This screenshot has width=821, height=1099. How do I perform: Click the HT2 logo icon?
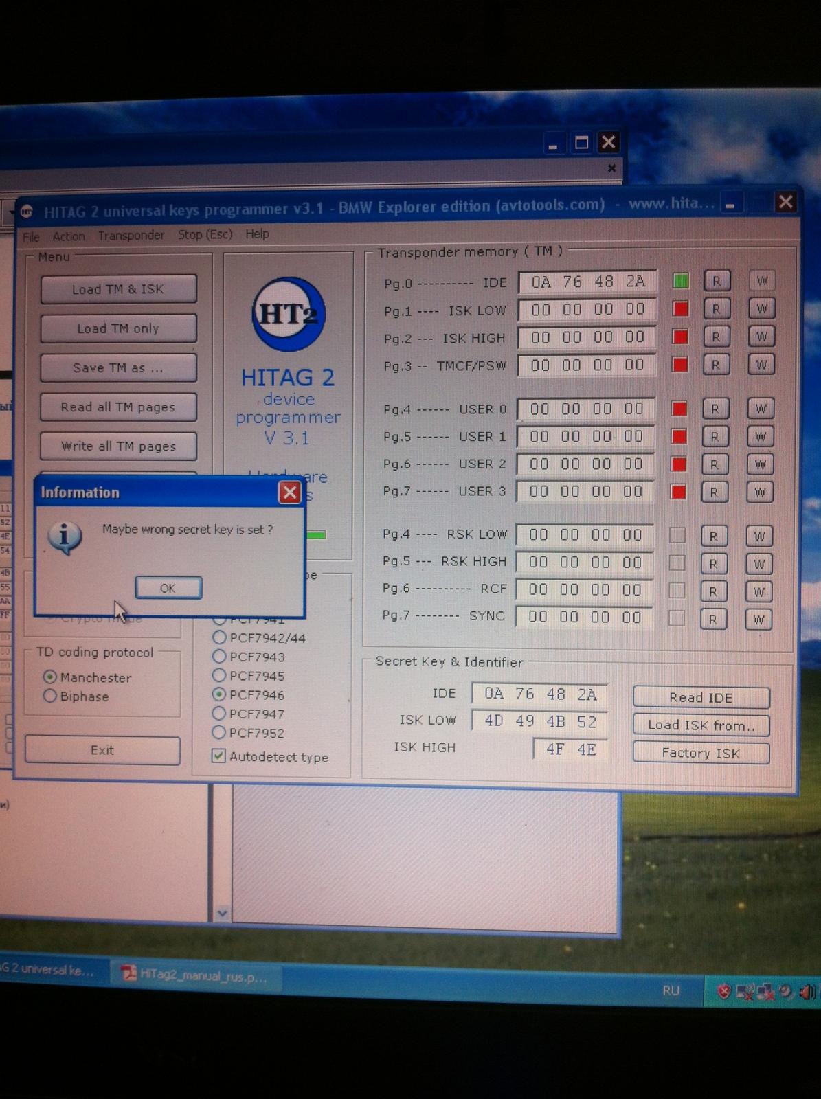[288, 314]
